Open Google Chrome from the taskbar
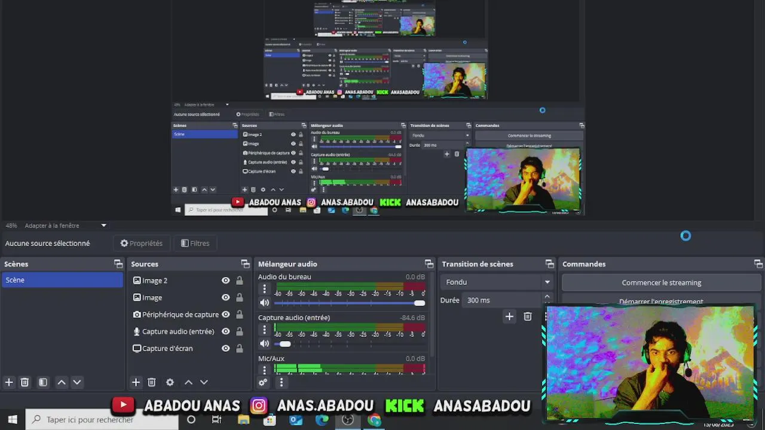This screenshot has width=765, height=430. (x=374, y=420)
